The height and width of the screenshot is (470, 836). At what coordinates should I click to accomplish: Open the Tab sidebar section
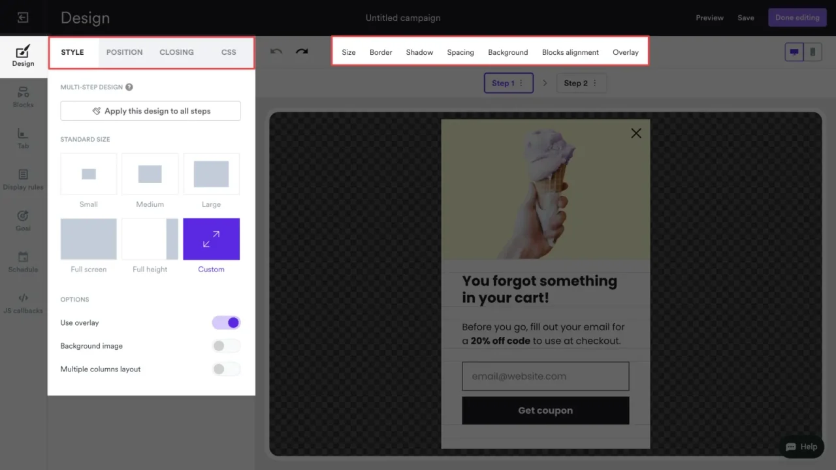[x=23, y=138]
